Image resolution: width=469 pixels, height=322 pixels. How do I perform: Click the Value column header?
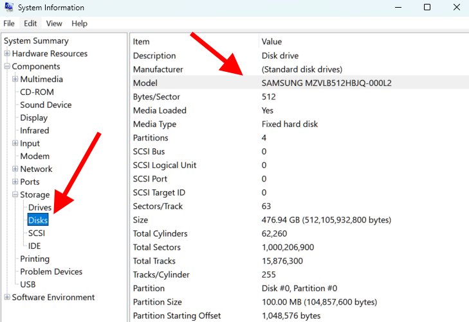pos(272,42)
